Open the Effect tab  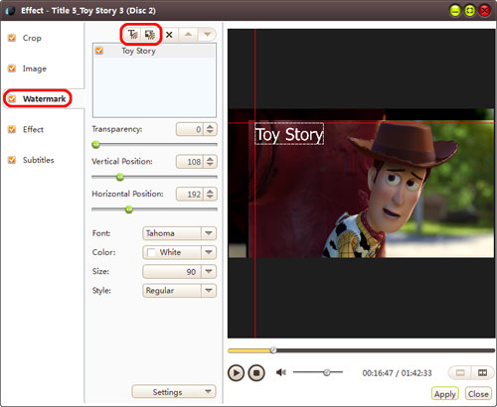(x=33, y=129)
